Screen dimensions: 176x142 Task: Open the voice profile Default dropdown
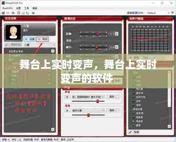(158, 13)
